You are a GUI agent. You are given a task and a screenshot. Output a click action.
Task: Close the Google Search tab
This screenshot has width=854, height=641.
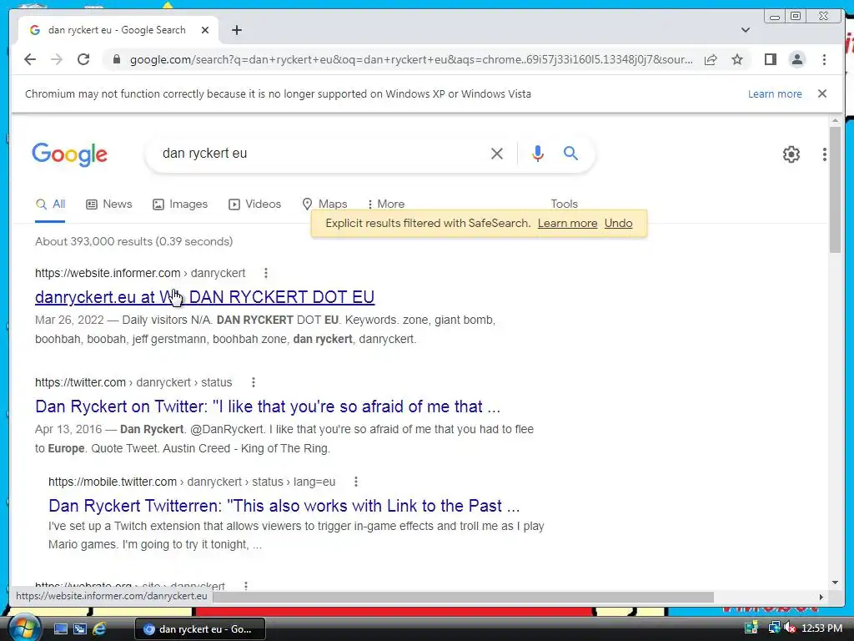[205, 30]
